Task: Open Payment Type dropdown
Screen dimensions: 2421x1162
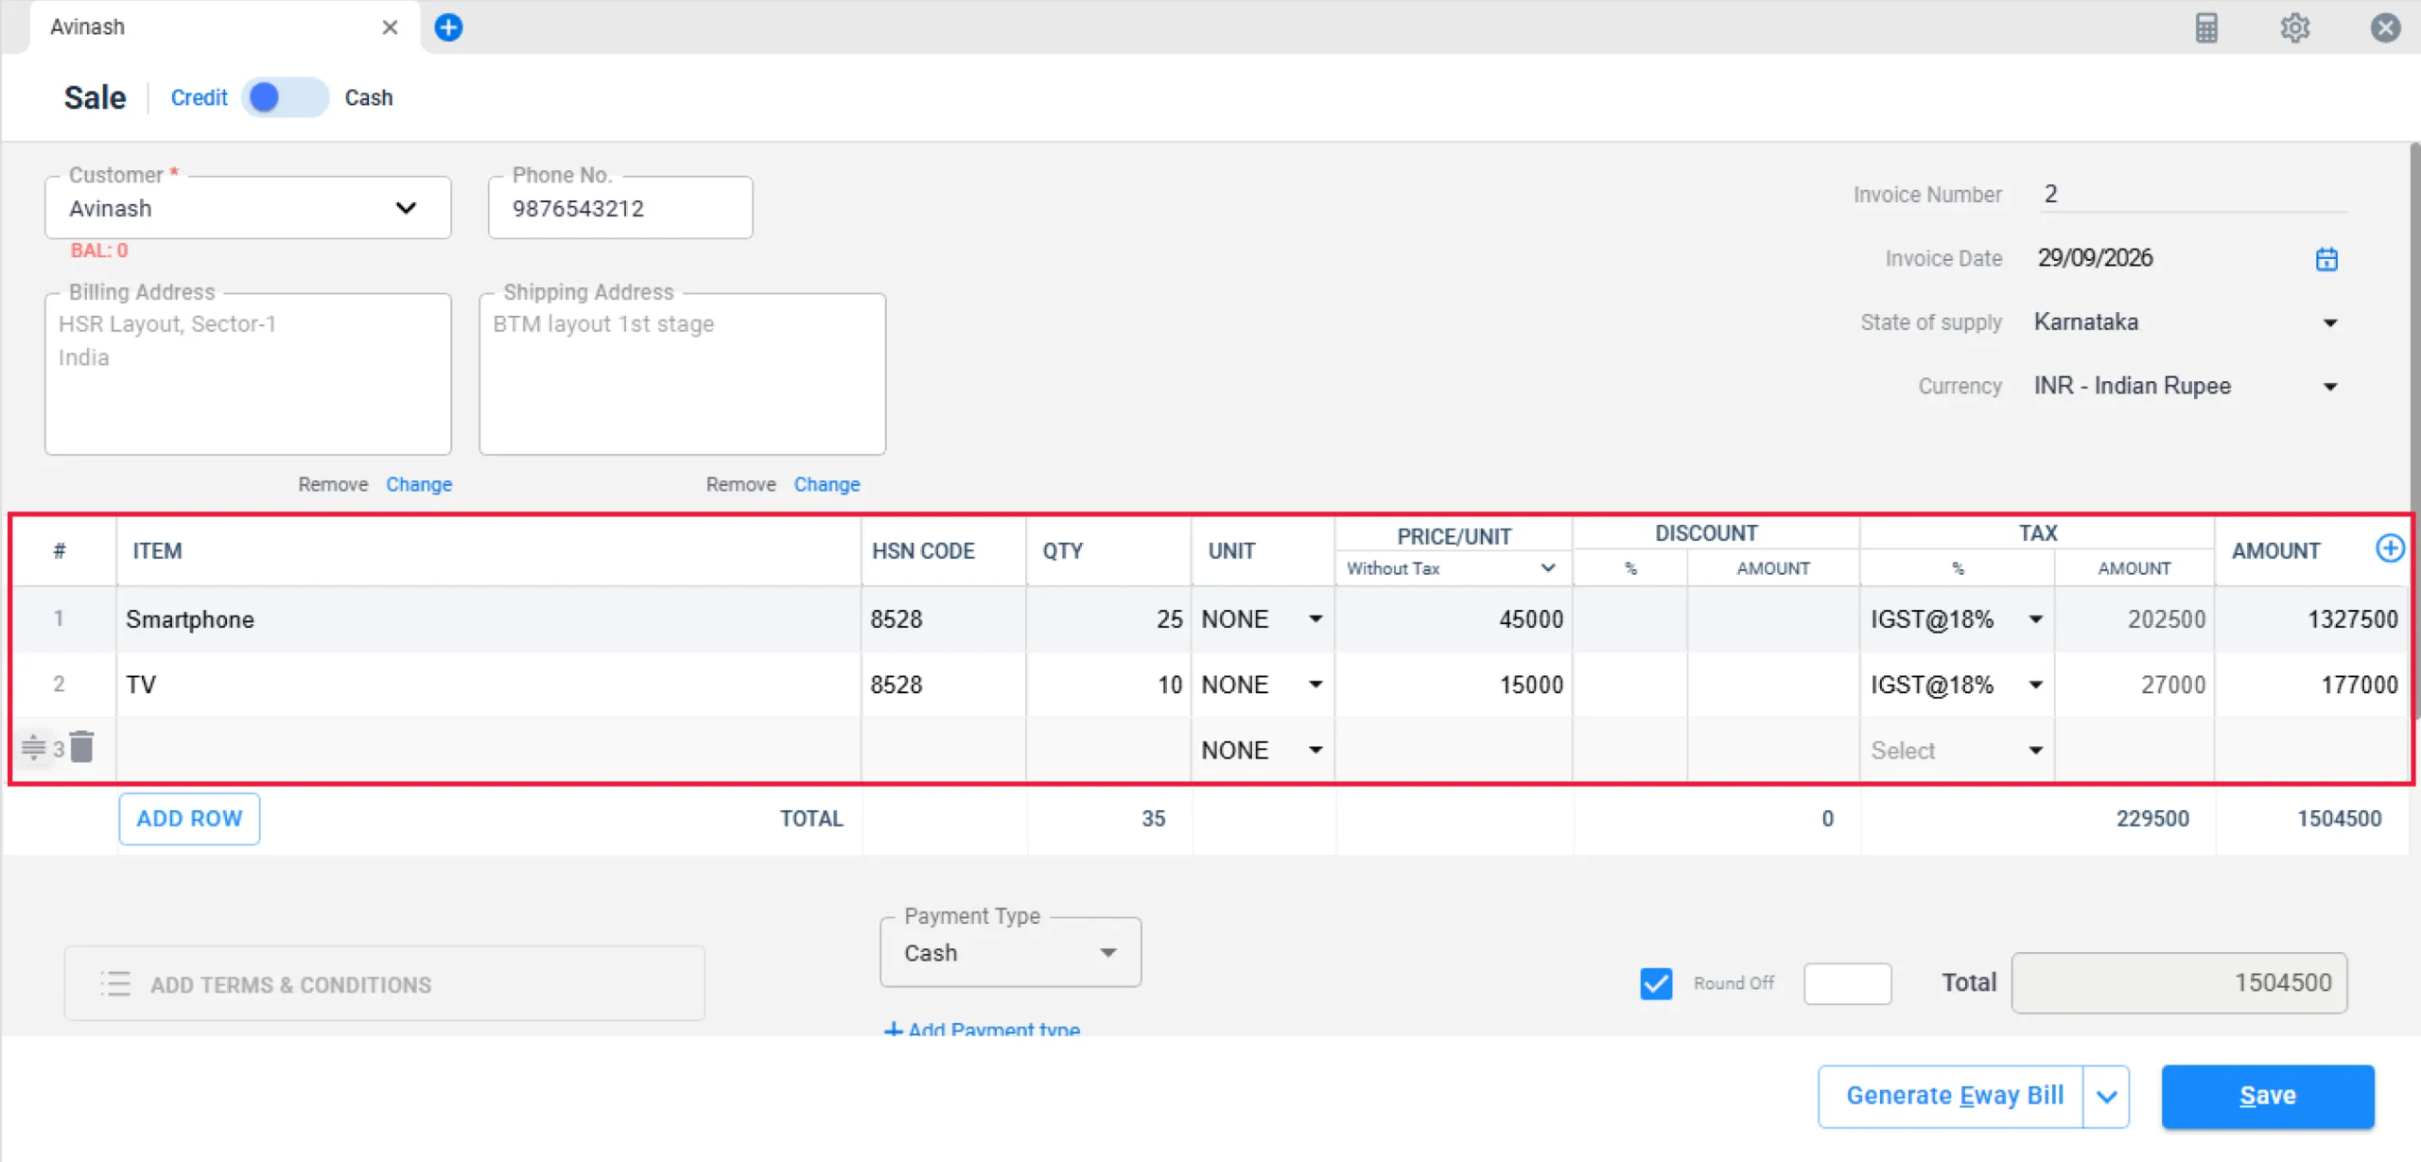Action: coord(1010,953)
